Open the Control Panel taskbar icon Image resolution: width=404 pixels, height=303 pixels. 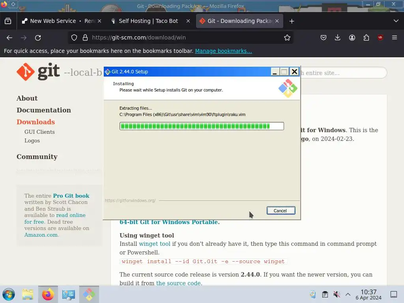coord(68,294)
